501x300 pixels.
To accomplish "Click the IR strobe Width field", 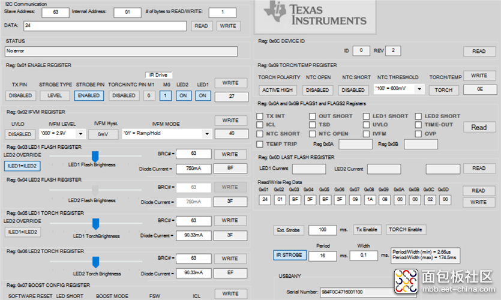I will pyautogui.click(x=364, y=255).
